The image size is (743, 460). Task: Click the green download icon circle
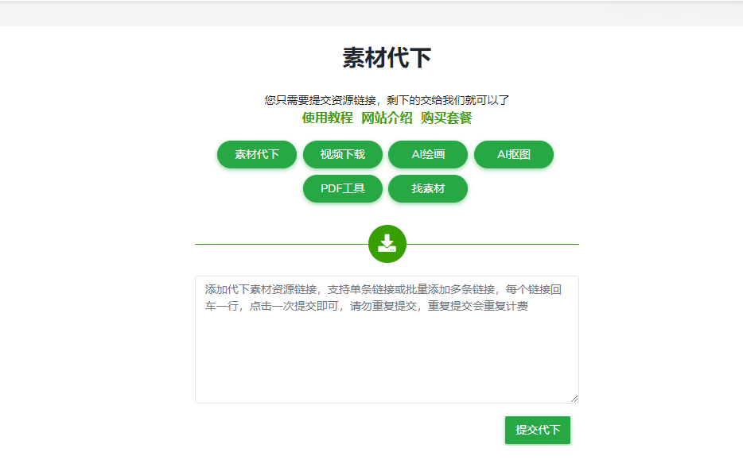(x=387, y=244)
